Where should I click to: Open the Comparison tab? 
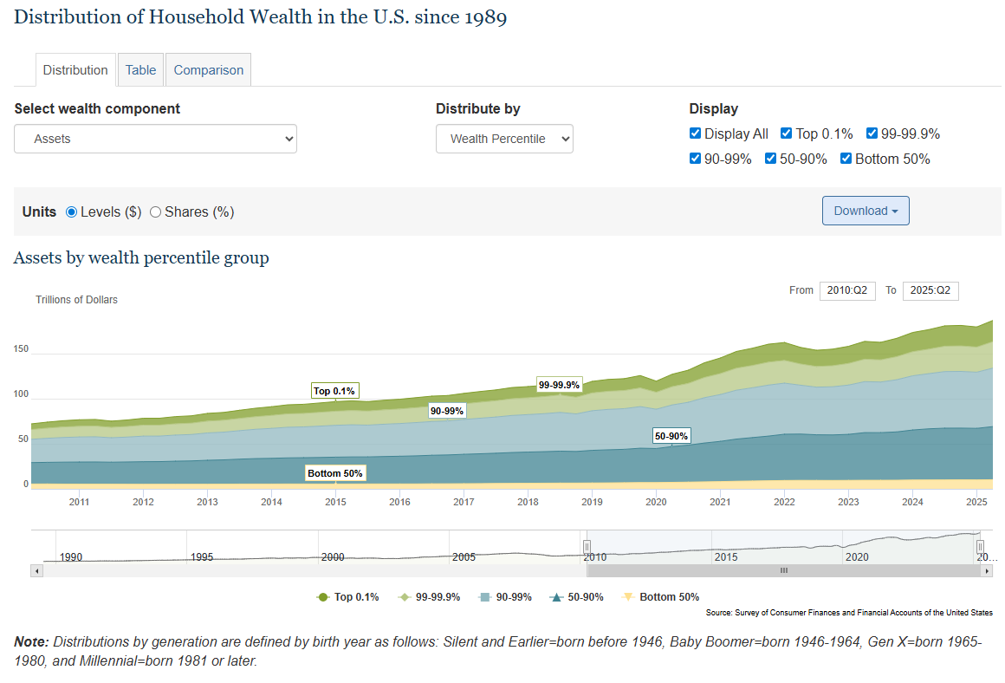click(x=208, y=70)
